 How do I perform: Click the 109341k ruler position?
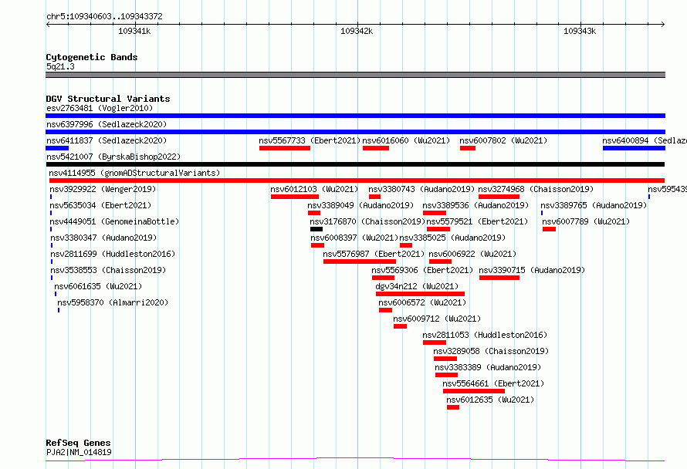(x=134, y=31)
